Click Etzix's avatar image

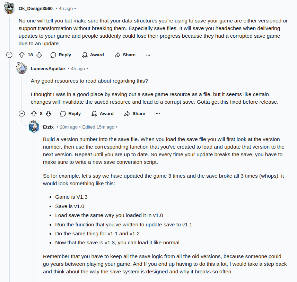pos(34,127)
